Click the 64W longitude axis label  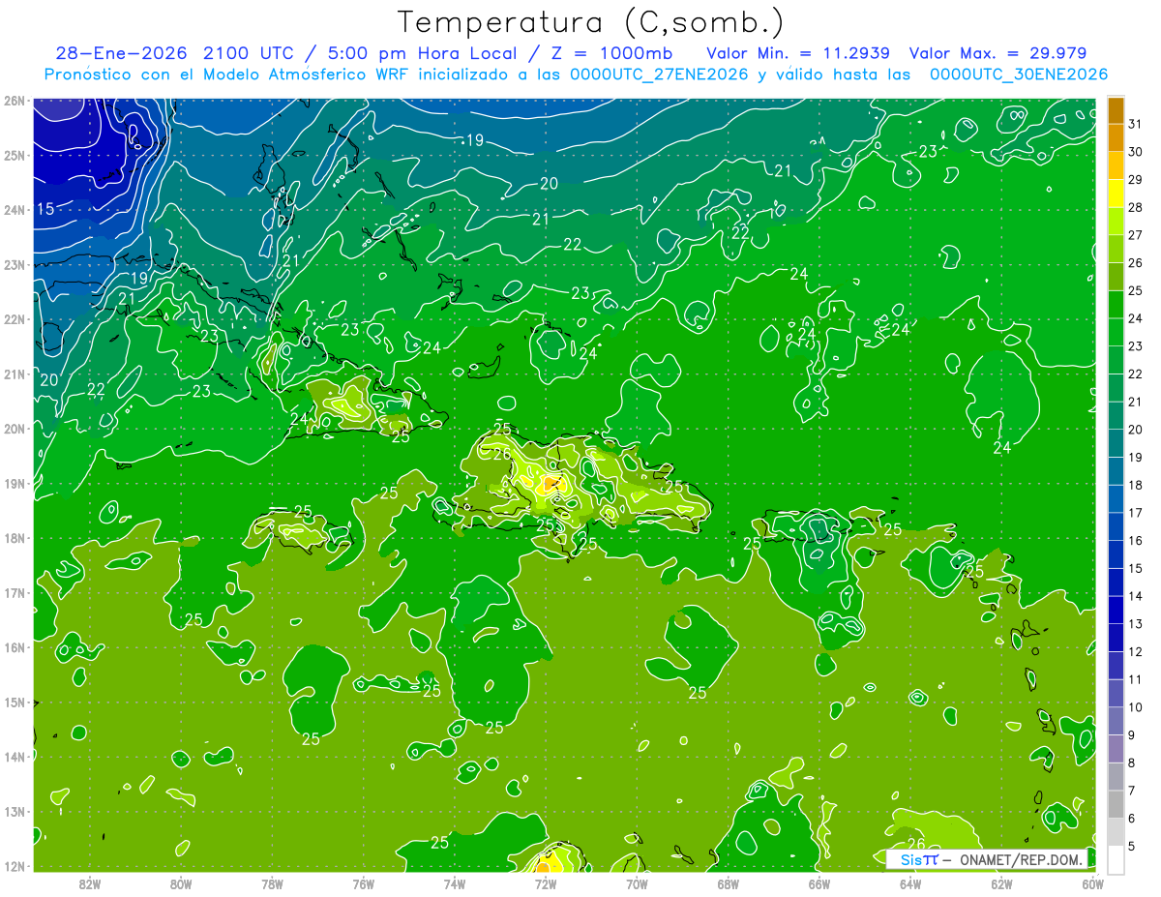click(910, 883)
